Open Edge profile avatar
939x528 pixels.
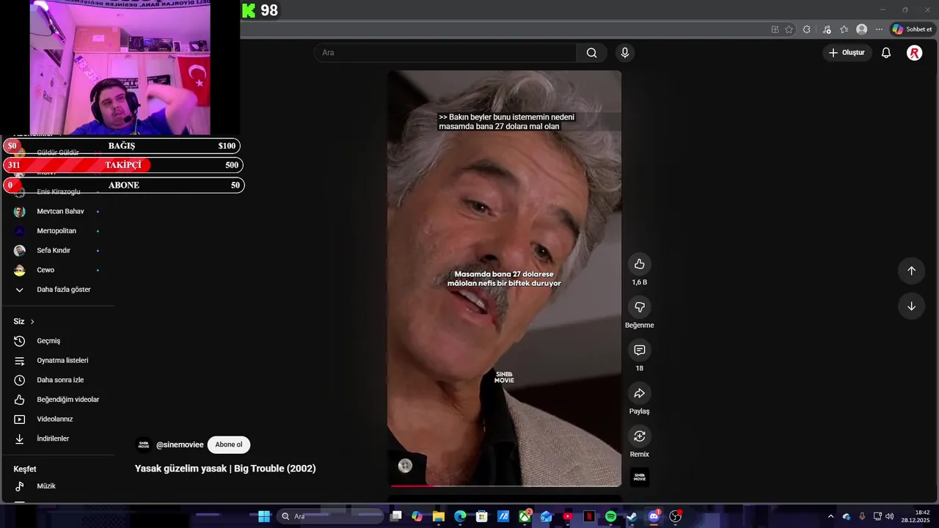862,29
